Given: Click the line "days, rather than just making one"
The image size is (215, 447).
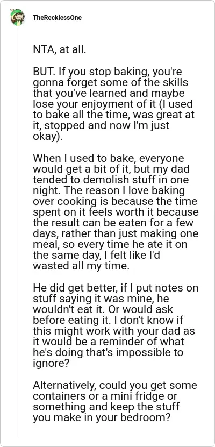Looking at the screenshot, I should tap(116, 233).
